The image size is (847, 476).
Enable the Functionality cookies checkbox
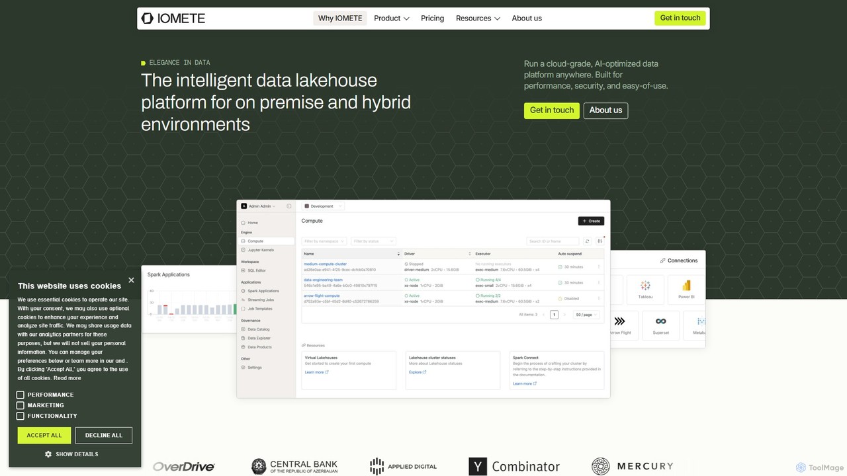point(21,416)
